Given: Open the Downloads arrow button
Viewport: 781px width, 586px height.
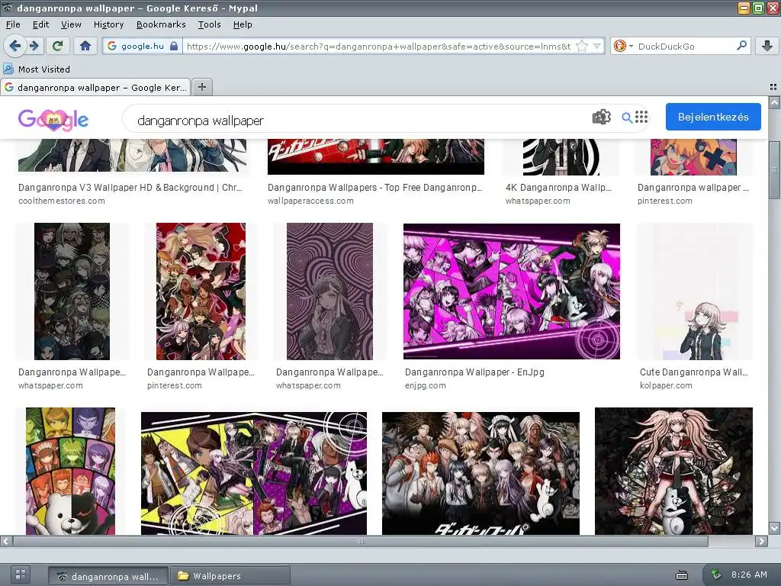Looking at the screenshot, I should point(767,46).
